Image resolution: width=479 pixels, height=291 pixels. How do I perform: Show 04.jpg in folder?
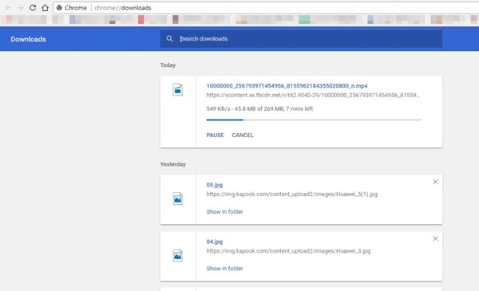224,269
